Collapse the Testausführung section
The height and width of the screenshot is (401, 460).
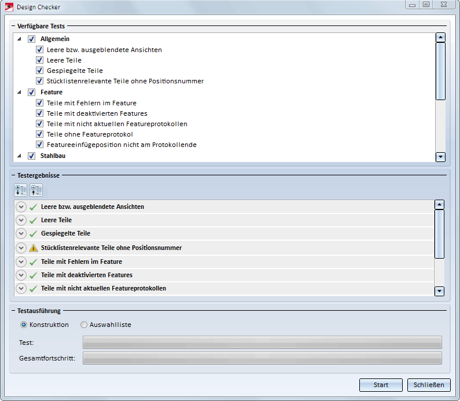click(x=13, y=311)
